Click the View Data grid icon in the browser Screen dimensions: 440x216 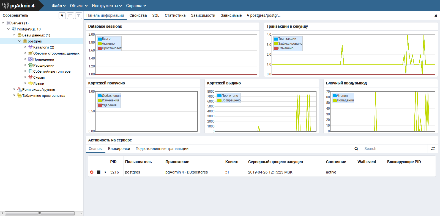[x=70, y=16]
